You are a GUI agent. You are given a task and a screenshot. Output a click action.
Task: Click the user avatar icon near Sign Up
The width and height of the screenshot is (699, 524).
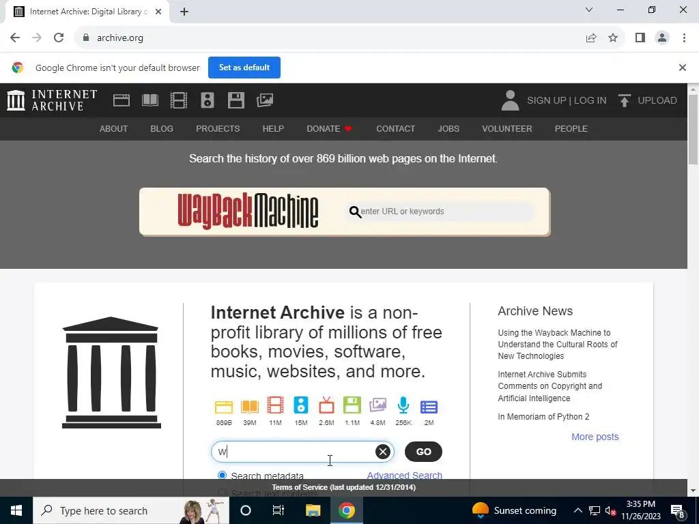(x=510, y=100)
